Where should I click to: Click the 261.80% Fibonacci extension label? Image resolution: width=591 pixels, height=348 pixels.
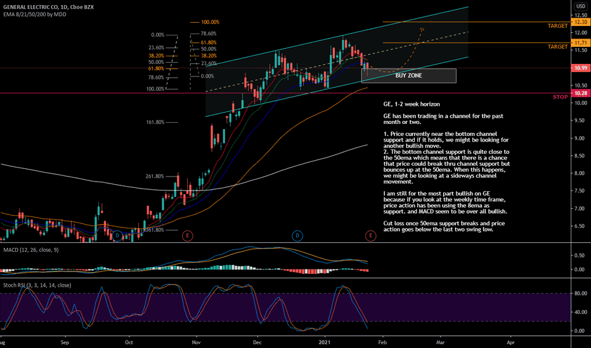tap(155, 177)
